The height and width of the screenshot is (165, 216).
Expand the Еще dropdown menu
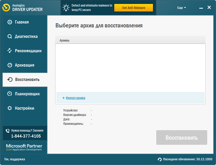[x=181, y=8]
